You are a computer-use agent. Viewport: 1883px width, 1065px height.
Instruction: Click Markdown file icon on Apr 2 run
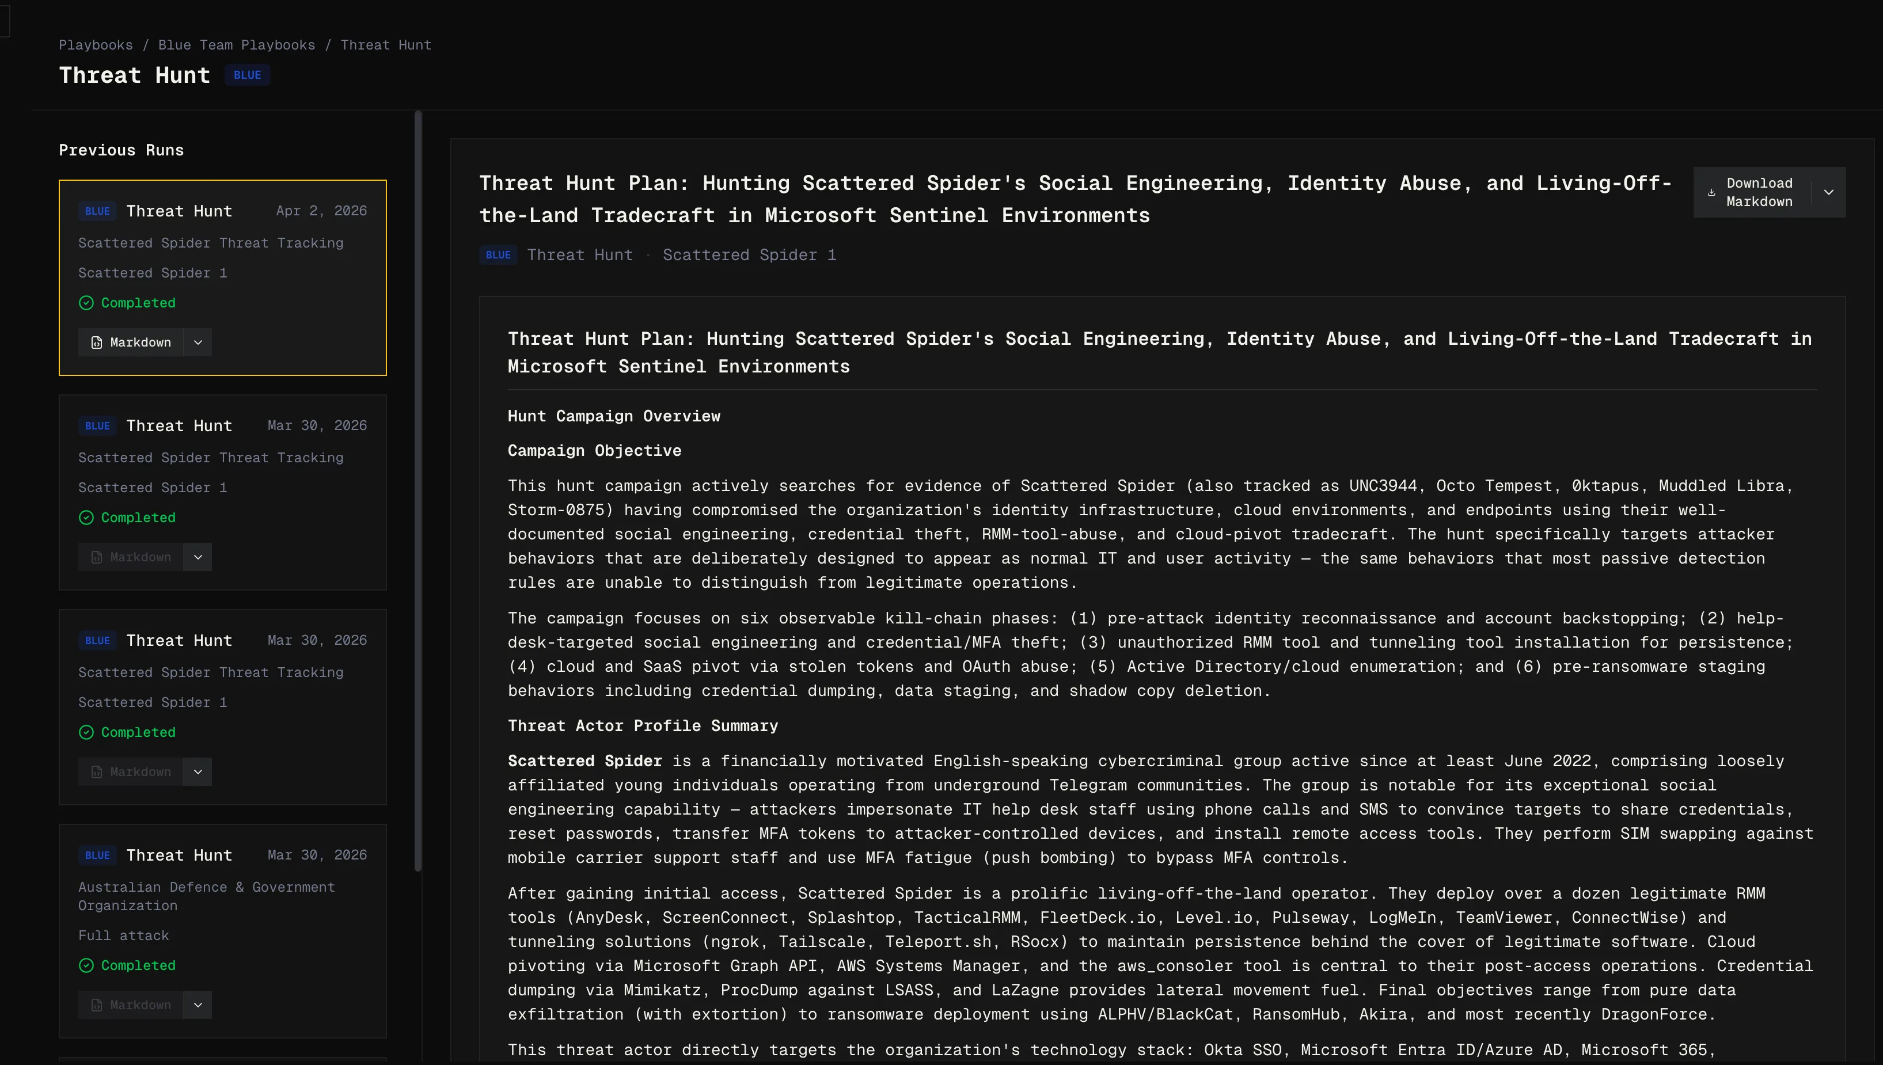point(97,343)
